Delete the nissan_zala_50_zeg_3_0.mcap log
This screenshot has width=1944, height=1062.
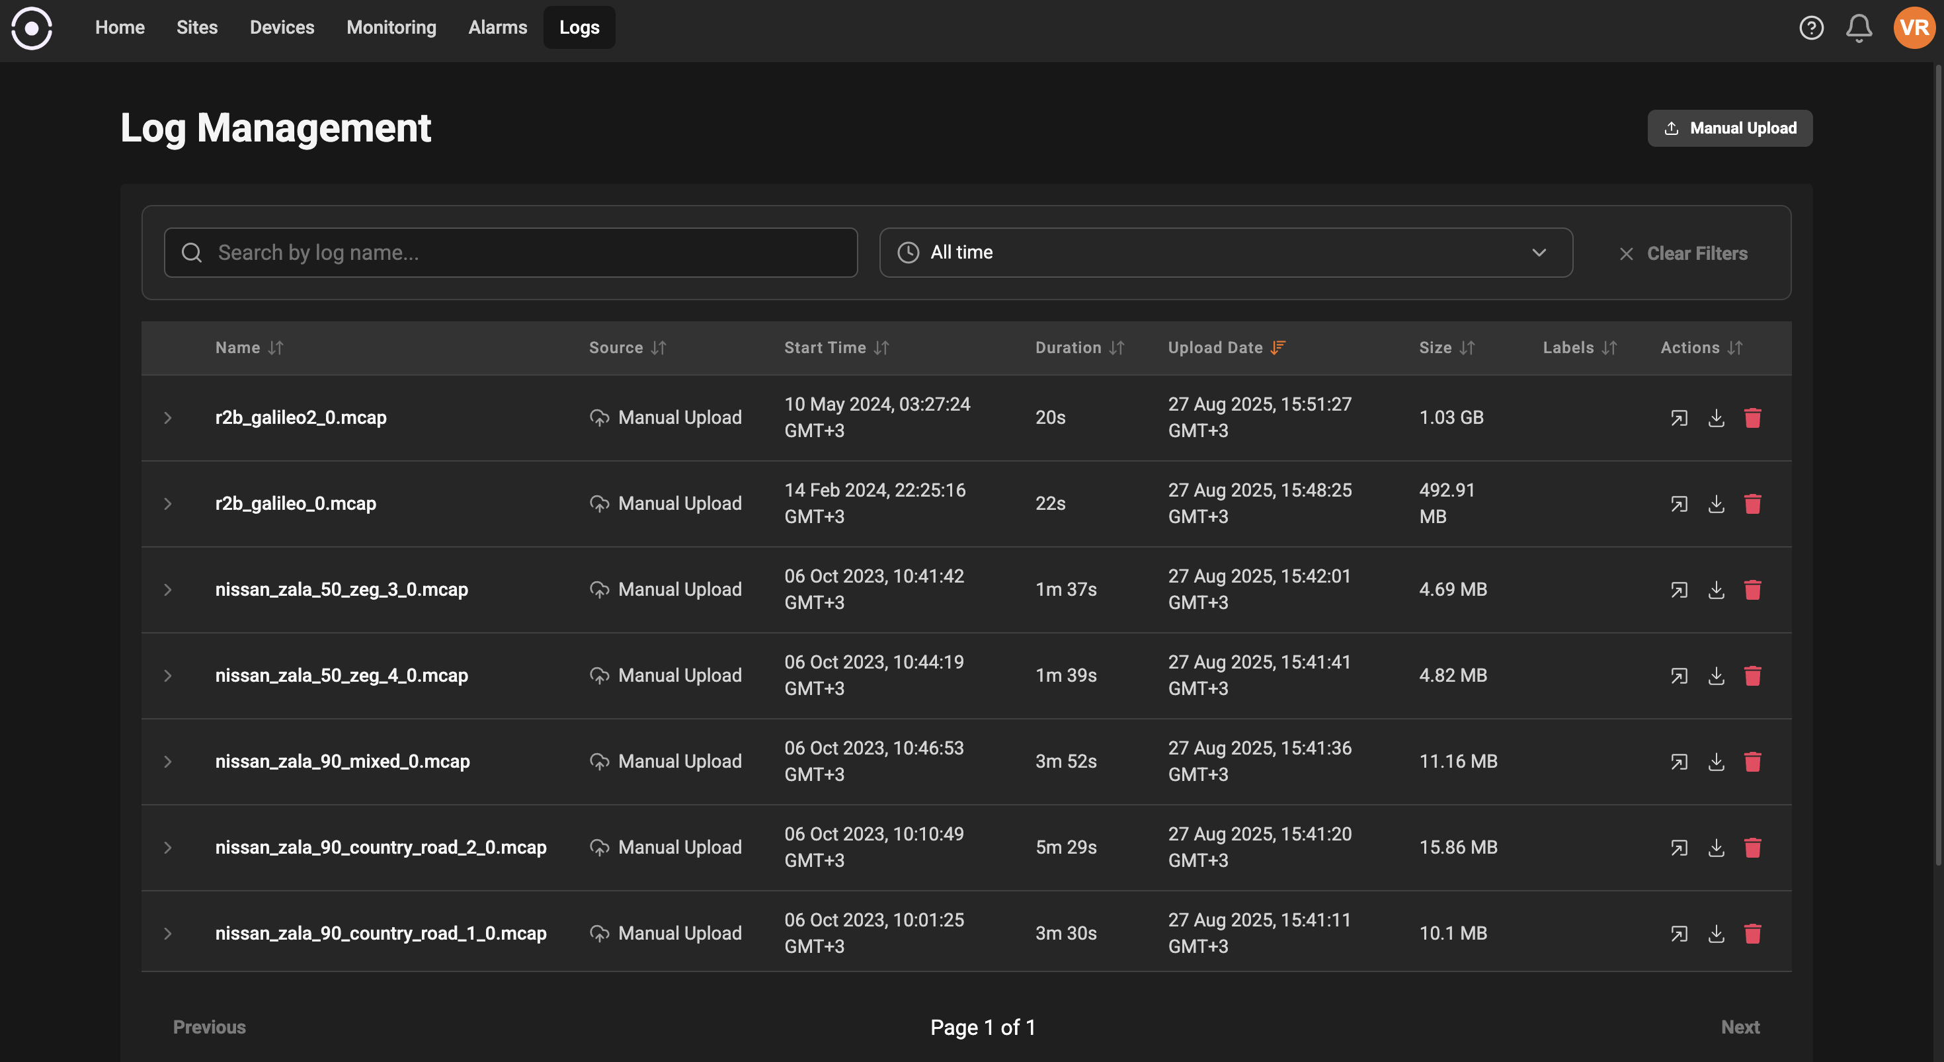(1754, 589)
